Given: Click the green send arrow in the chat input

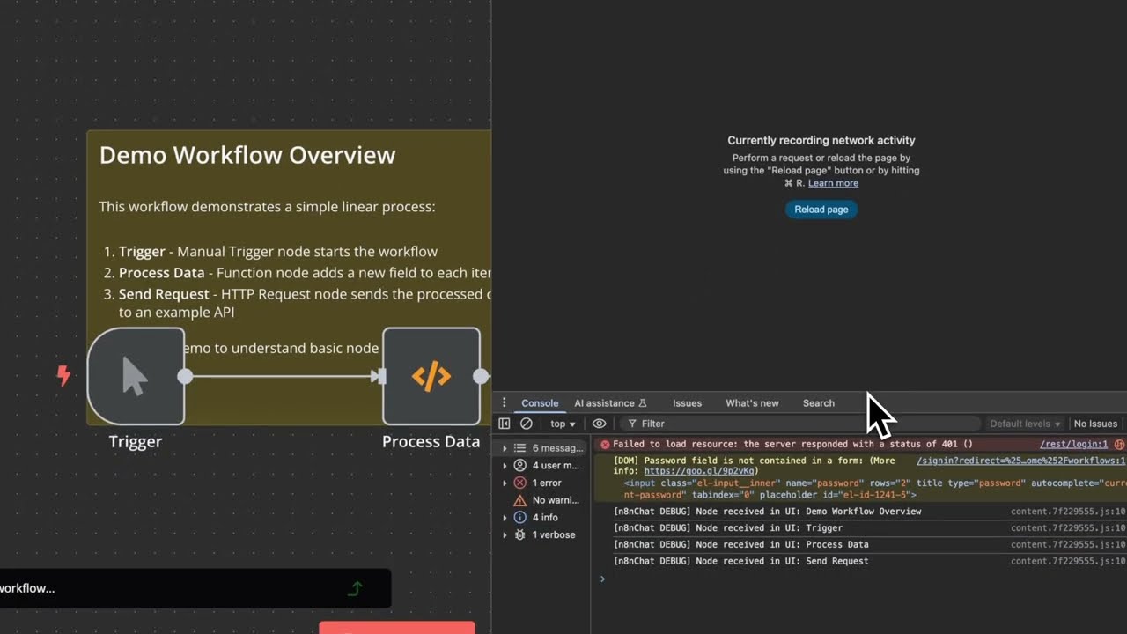Looking at the screenshot, I should 355,588.
